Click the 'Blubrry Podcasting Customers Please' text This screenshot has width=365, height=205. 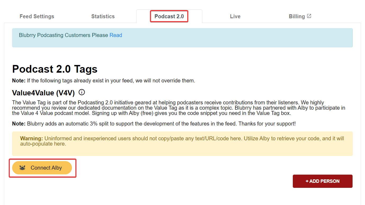pos(63,35)
